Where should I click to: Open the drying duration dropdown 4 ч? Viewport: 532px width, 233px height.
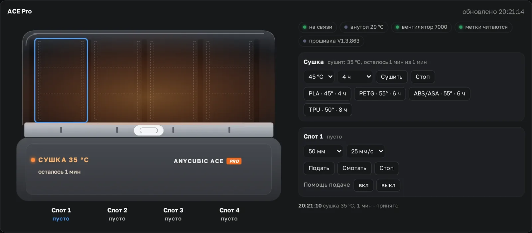pyautogui.click(x=355, y=77)
